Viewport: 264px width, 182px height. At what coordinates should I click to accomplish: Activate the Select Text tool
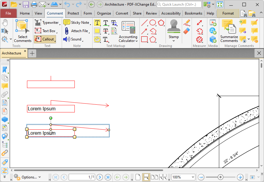(x=5, y=31)
